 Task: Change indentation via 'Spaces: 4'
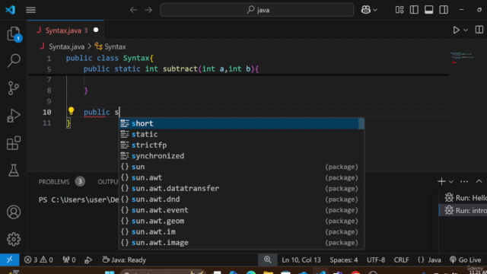click(x=344, y=260)
